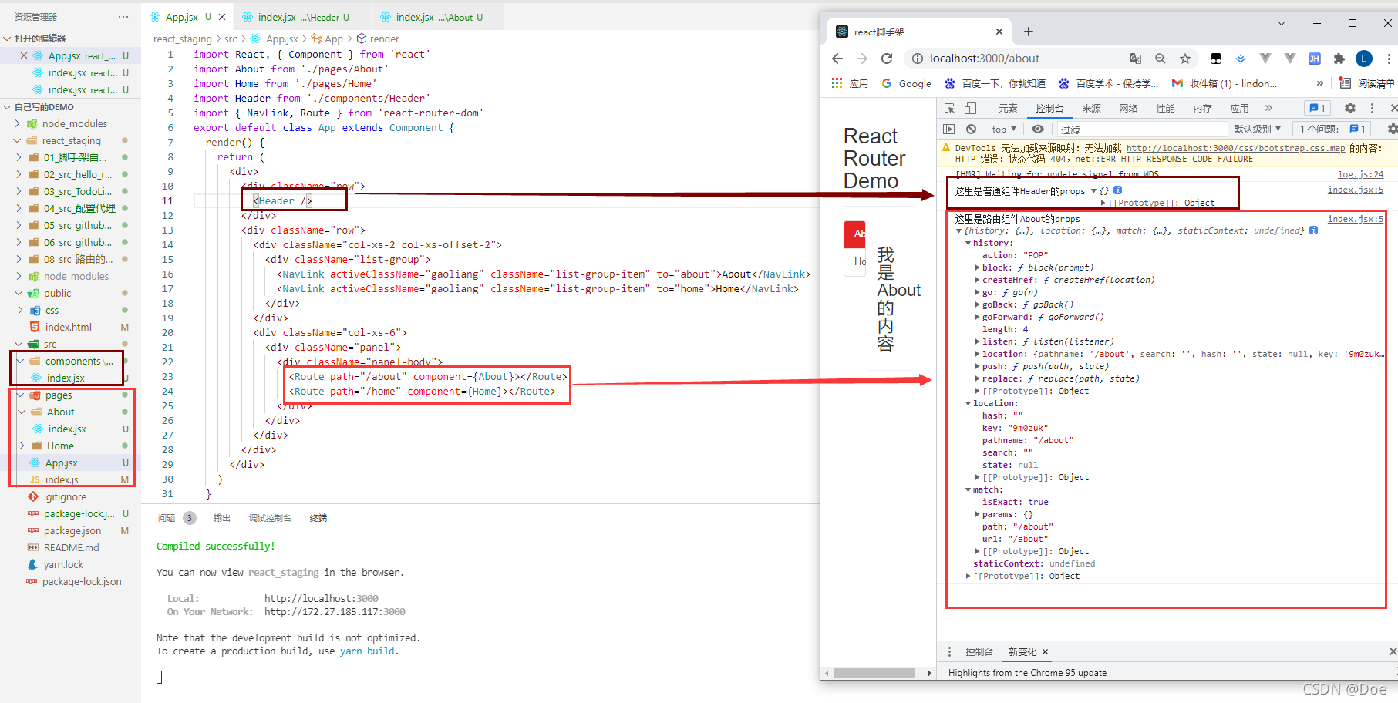Open the Chrome extensions puzzle icon

point(1339,58)
